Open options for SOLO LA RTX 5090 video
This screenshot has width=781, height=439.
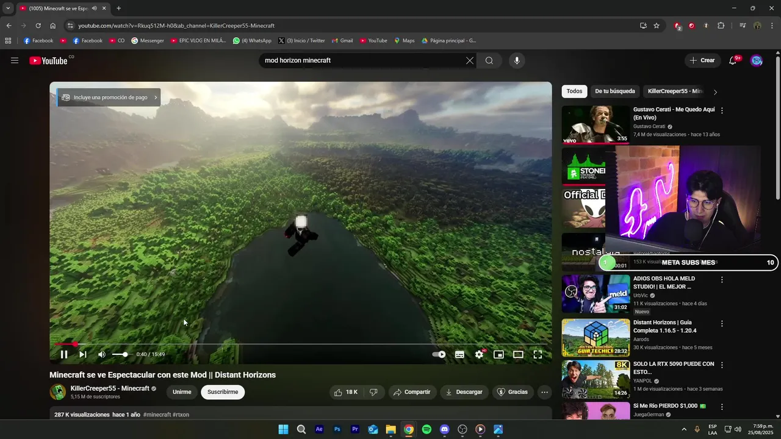(722, 365)
